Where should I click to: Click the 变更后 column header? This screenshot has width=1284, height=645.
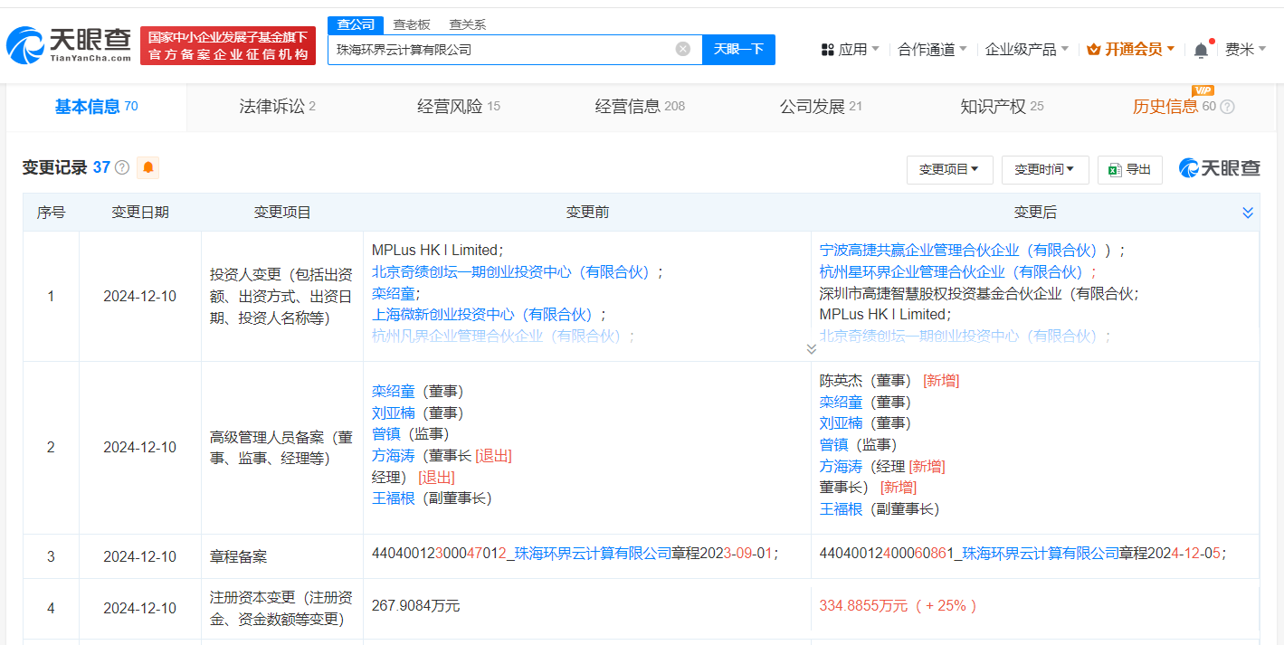click(x=1035, y=213)
